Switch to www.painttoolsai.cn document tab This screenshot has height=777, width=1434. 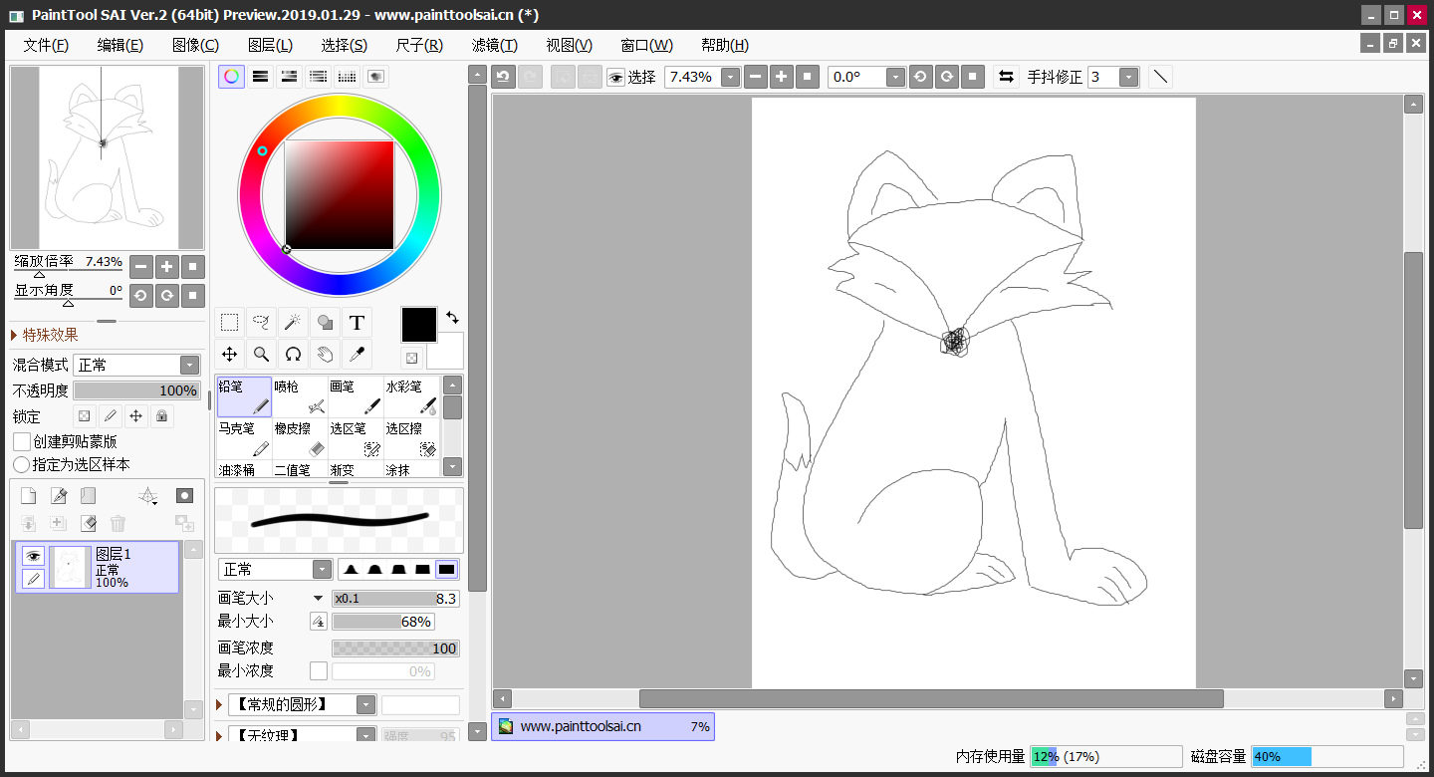coord(602,726)
